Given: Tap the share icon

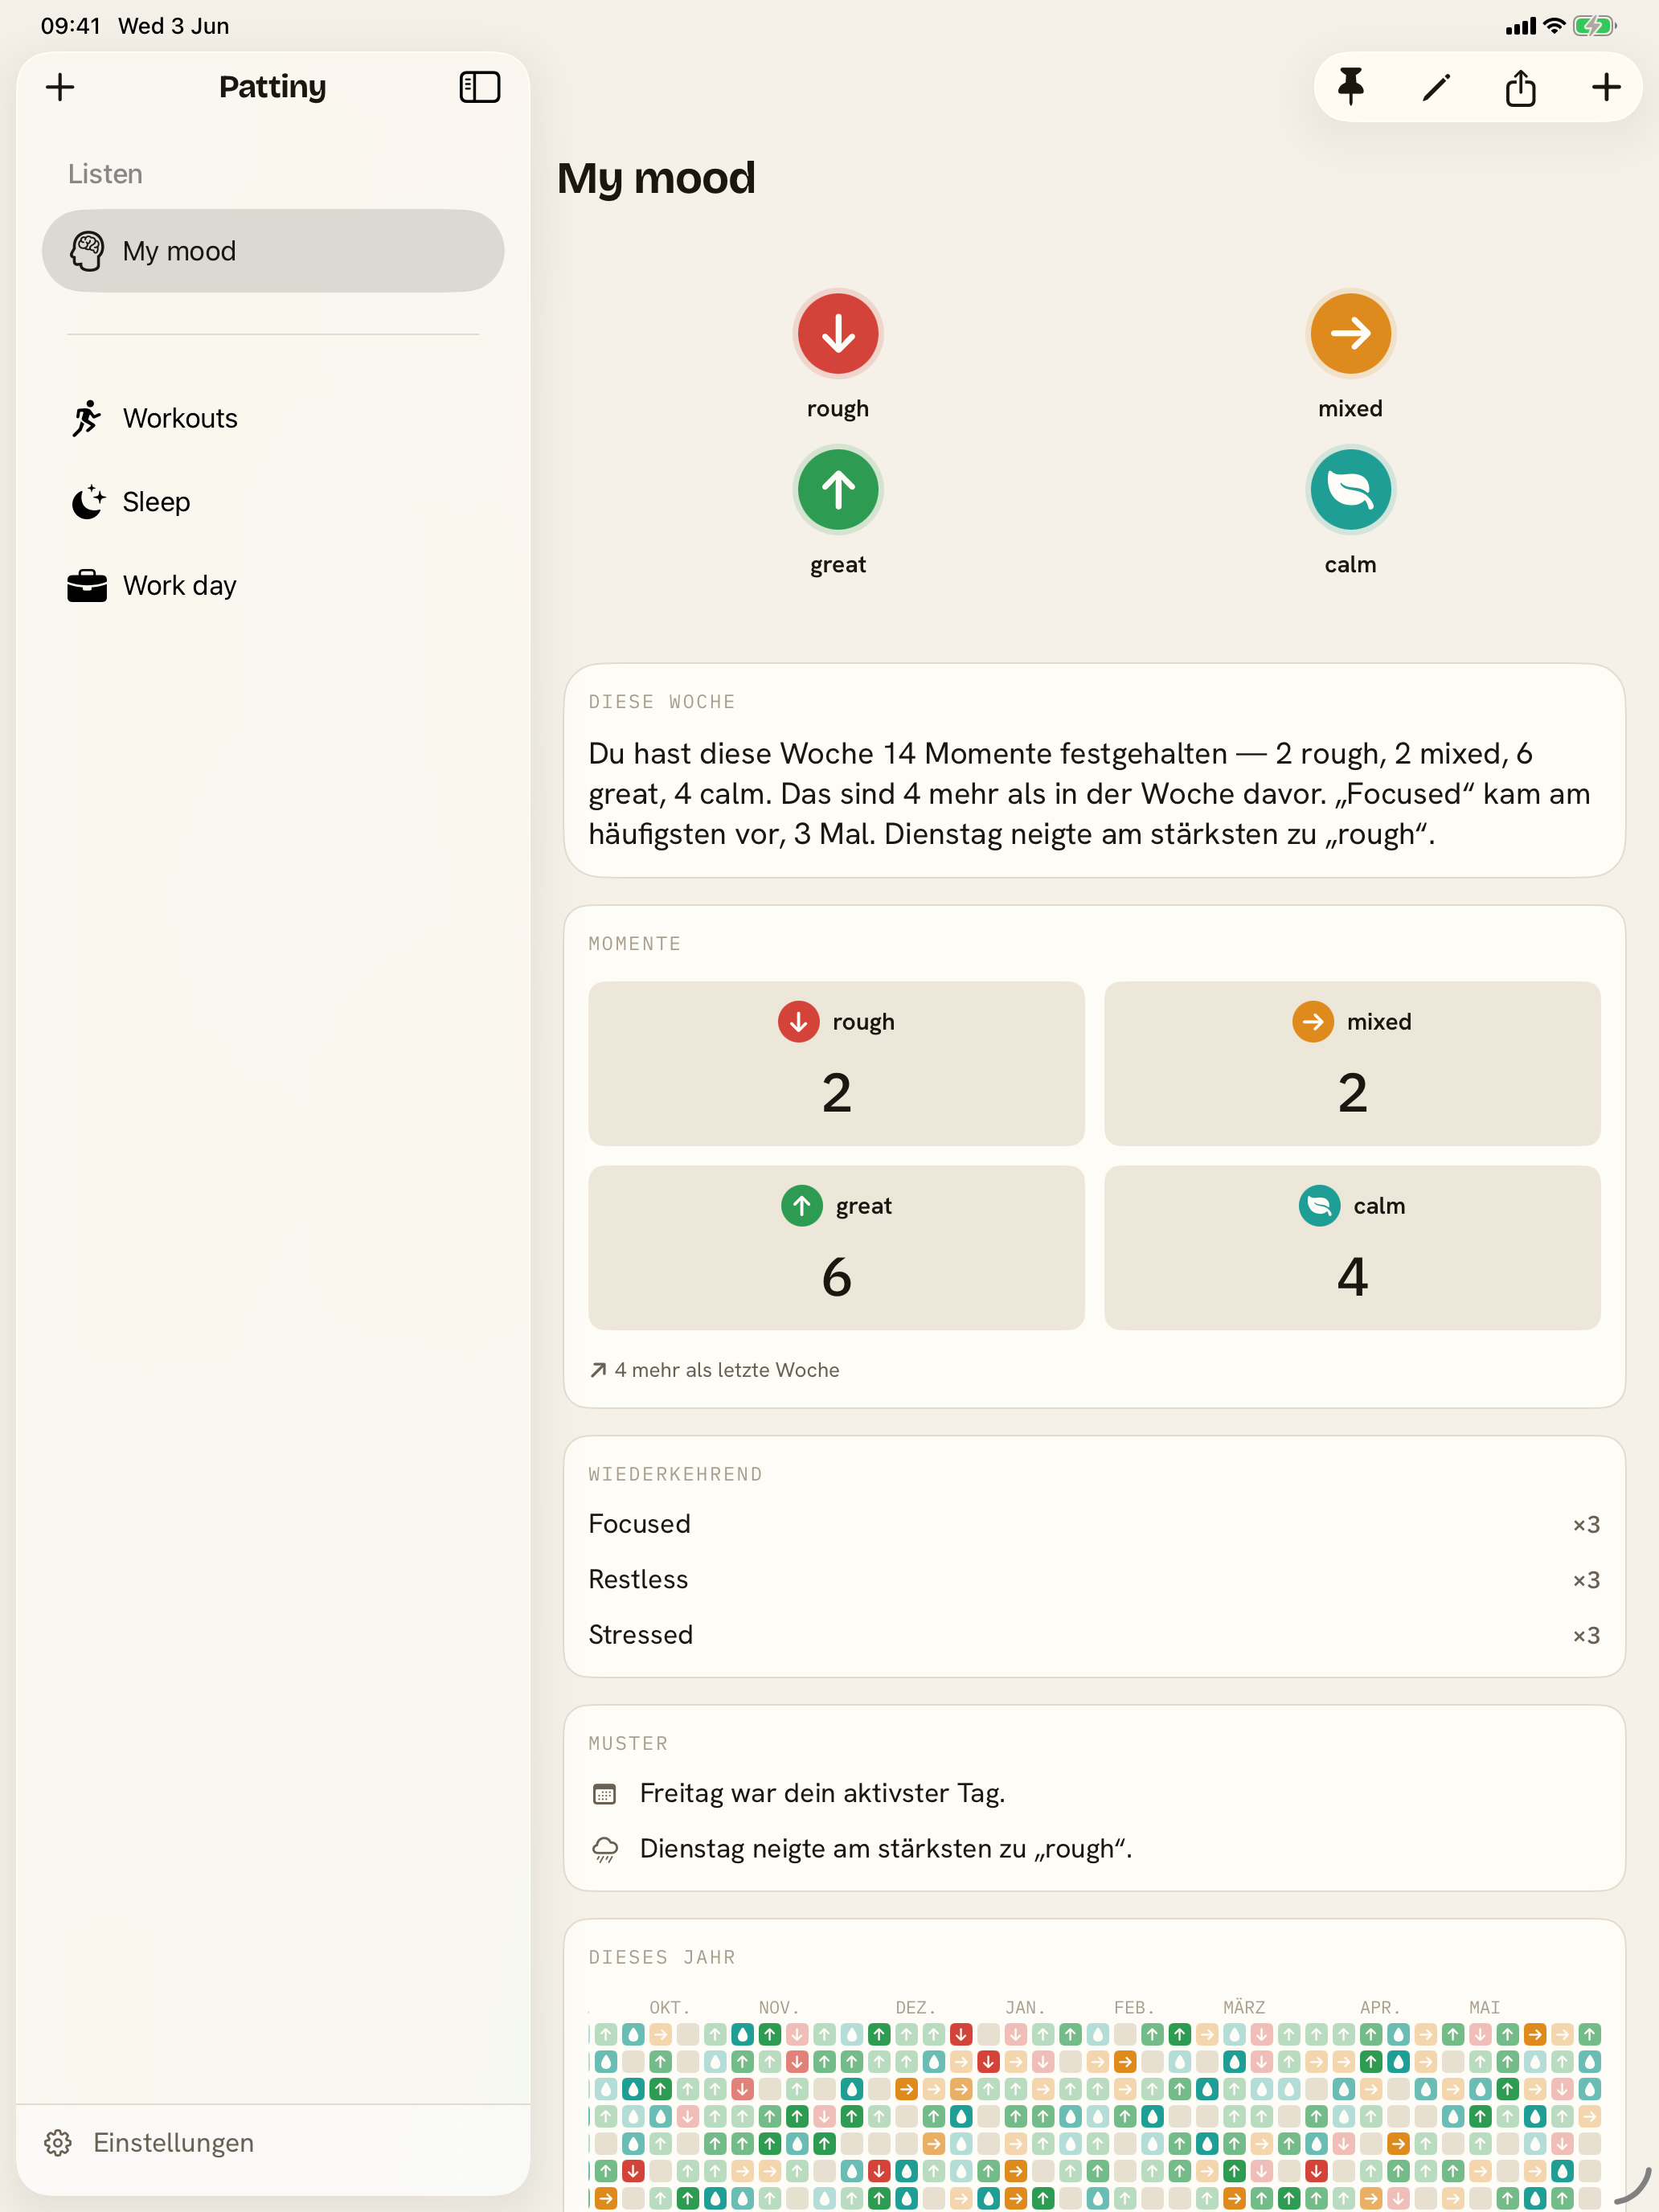Looking at the screenshot, I should click(1521, 87).
